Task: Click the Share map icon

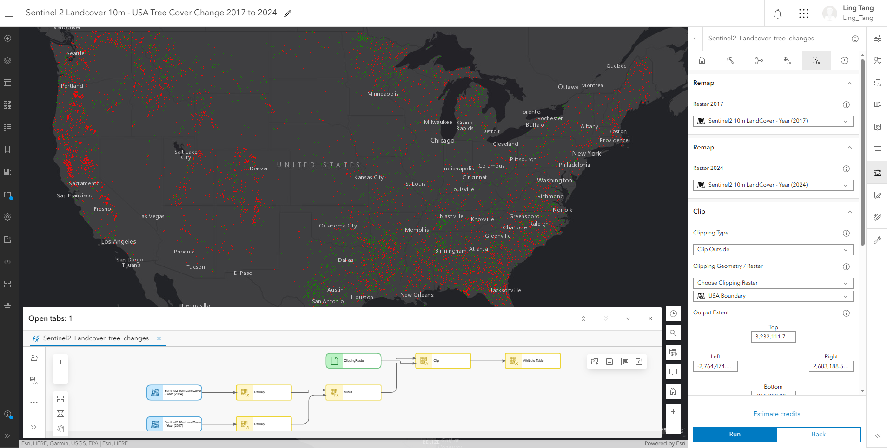Action: [x=7, y=240]
